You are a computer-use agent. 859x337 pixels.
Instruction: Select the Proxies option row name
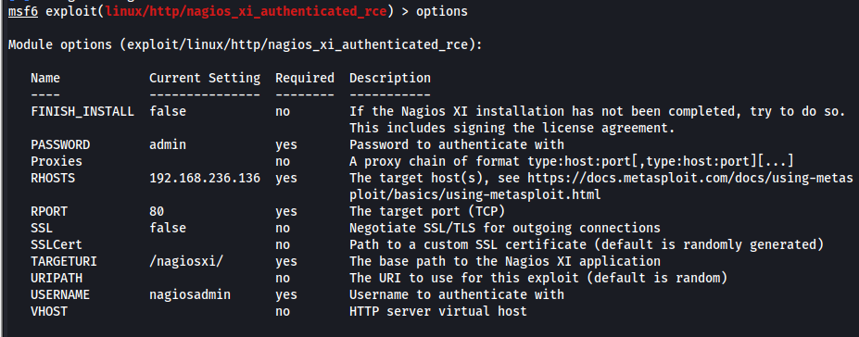coord(57,161)
